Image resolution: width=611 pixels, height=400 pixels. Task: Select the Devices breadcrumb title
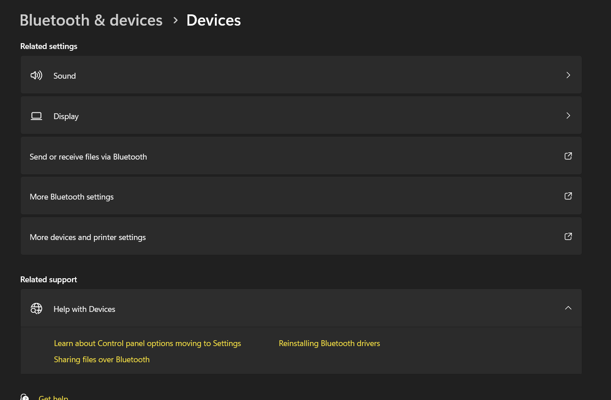[x=213, y=20]
